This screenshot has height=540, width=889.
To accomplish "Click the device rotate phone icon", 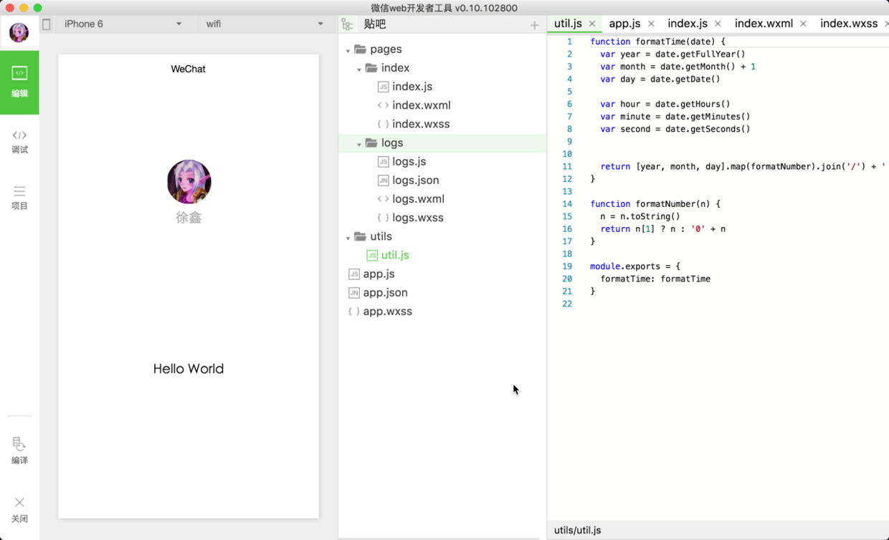I will (x=47, y=24).
